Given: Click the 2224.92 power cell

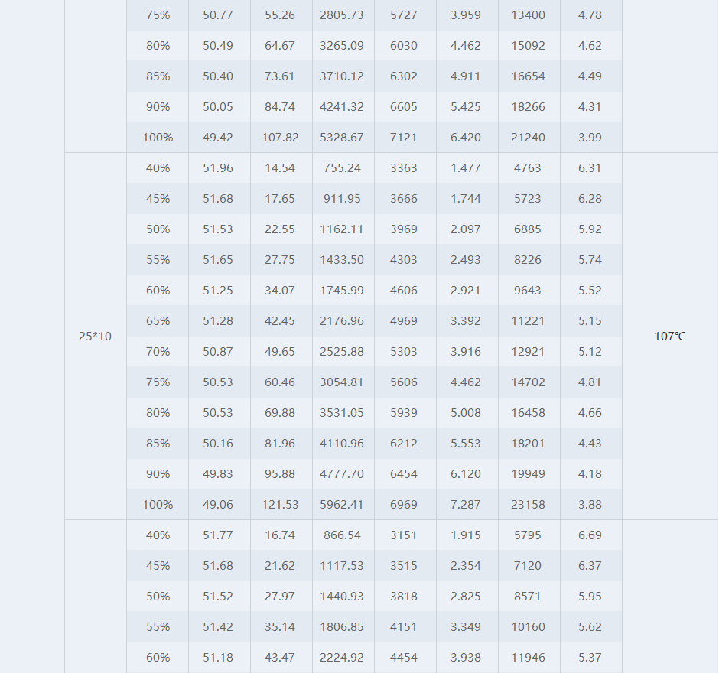Looking at the screenshot, I should coord(343,658).
